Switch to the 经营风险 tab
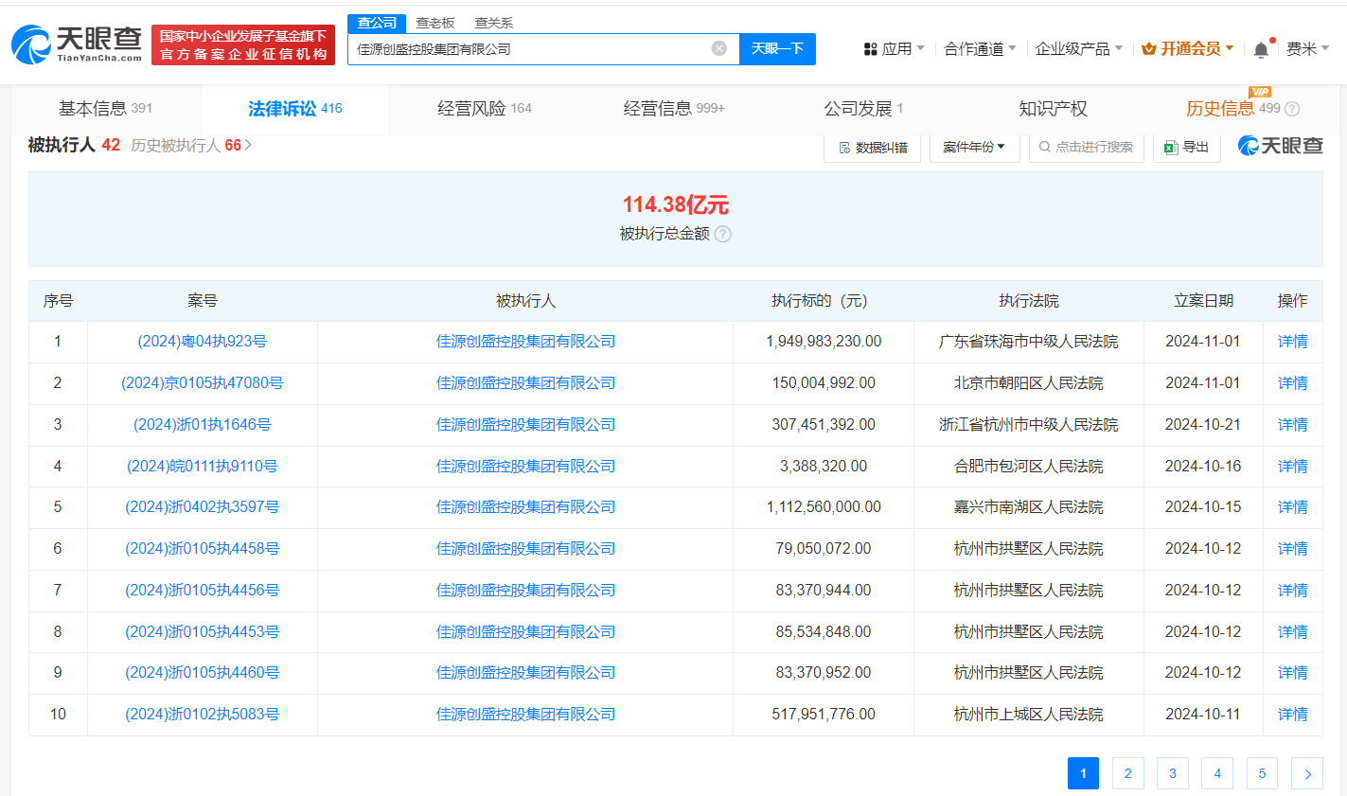The height and width of the screenshot is (796, 1347). pyautogui.click(x=485, y=109)
